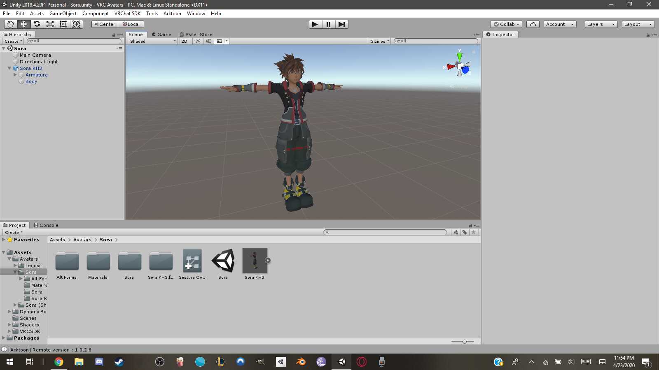The width and height of the screenshot is (659, 370).
Task: Select the Move tool
Action: click(x=23, y=24)
